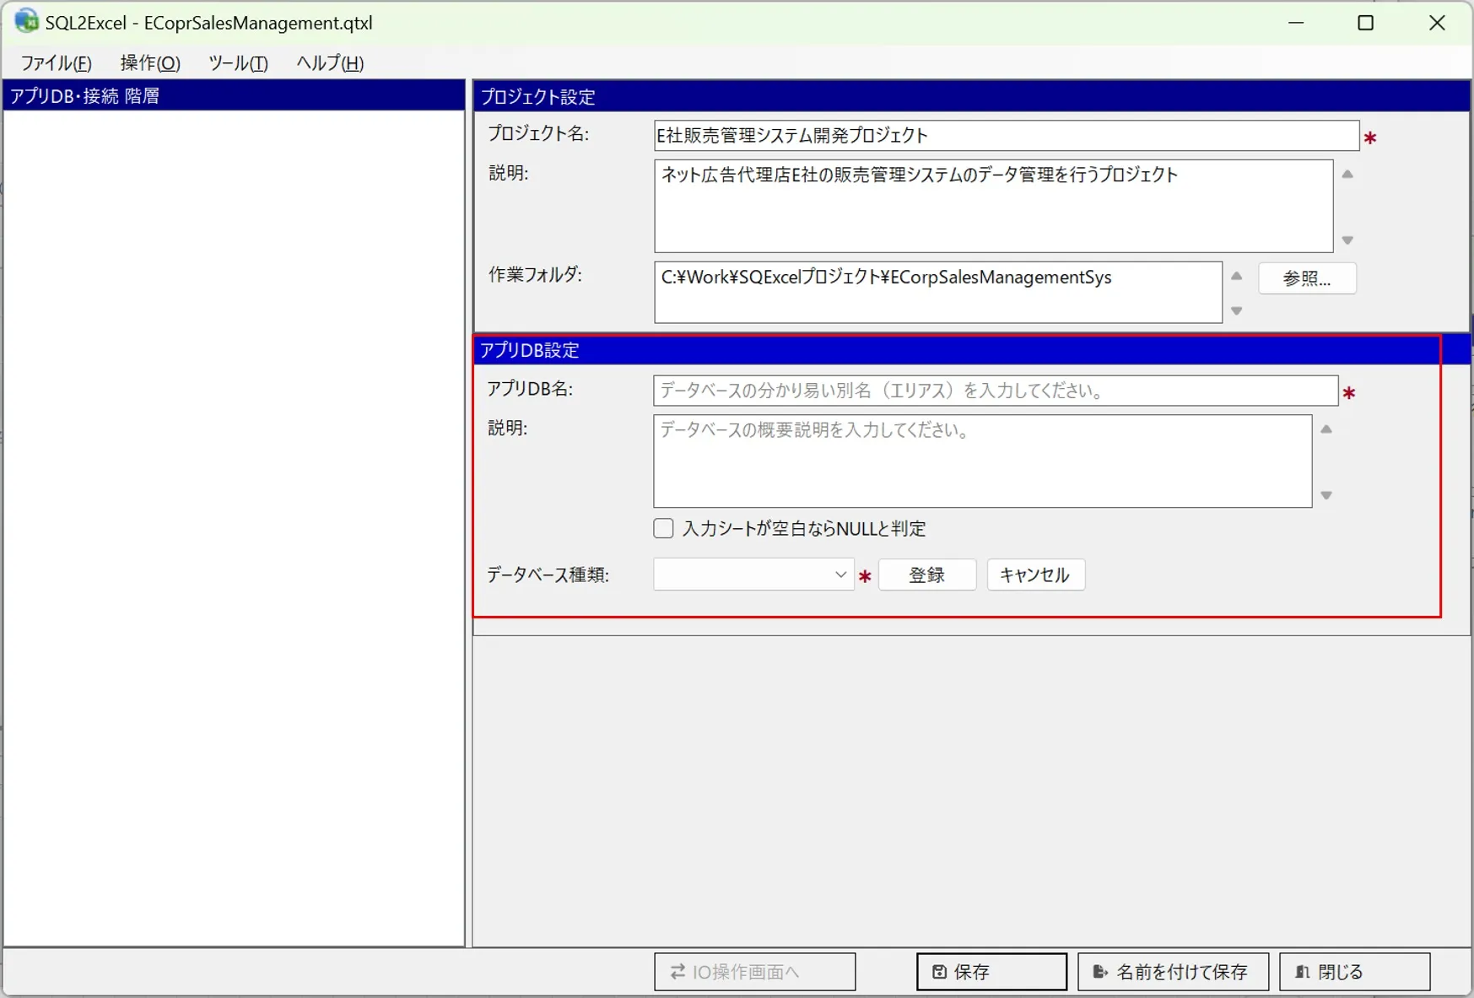Click up arrow beside 作業フォルダ field
This screenshot has width=1474, height=998.
coord(1237,276)
